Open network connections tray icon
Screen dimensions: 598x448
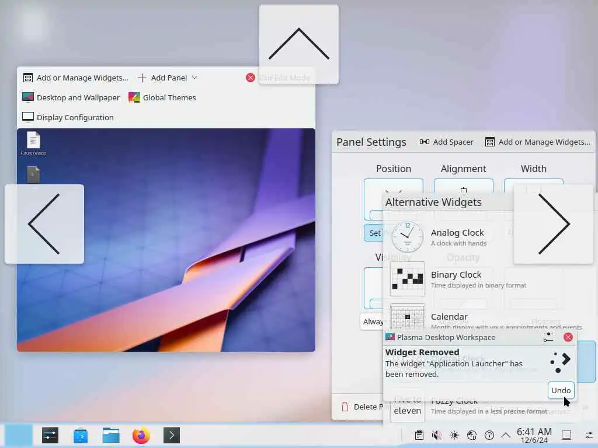[x=472, y=435]
